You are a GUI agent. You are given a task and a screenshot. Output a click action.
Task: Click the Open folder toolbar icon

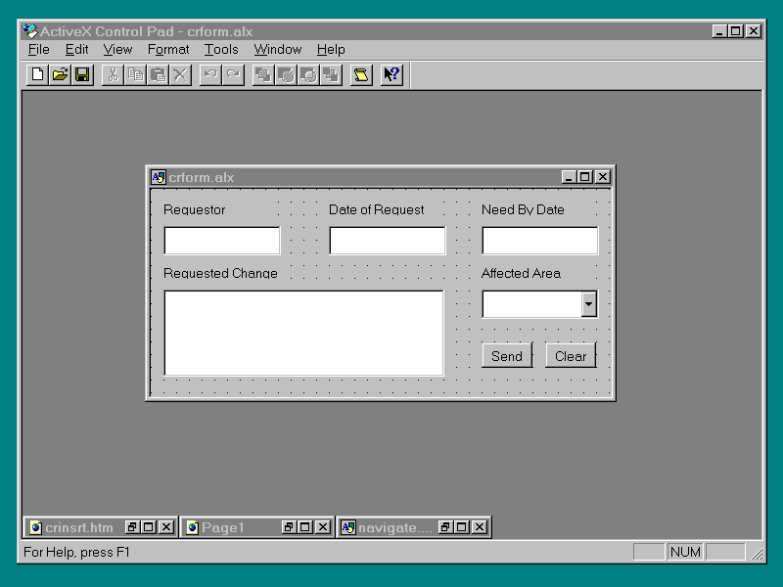[60, 75]
